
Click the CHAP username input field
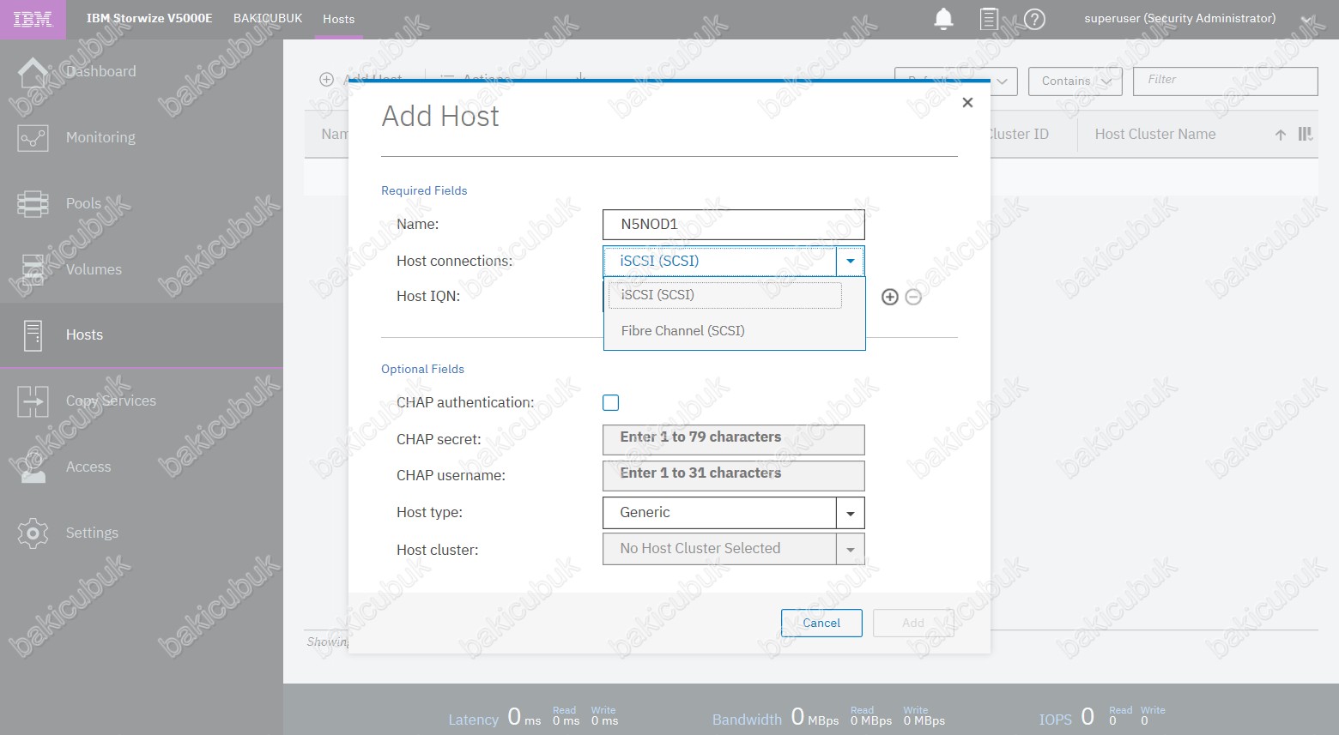734,476
